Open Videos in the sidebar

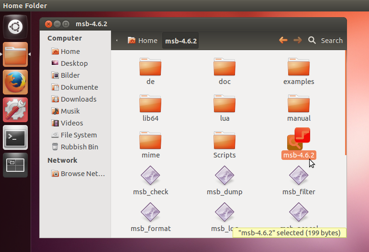coord(67,123)
